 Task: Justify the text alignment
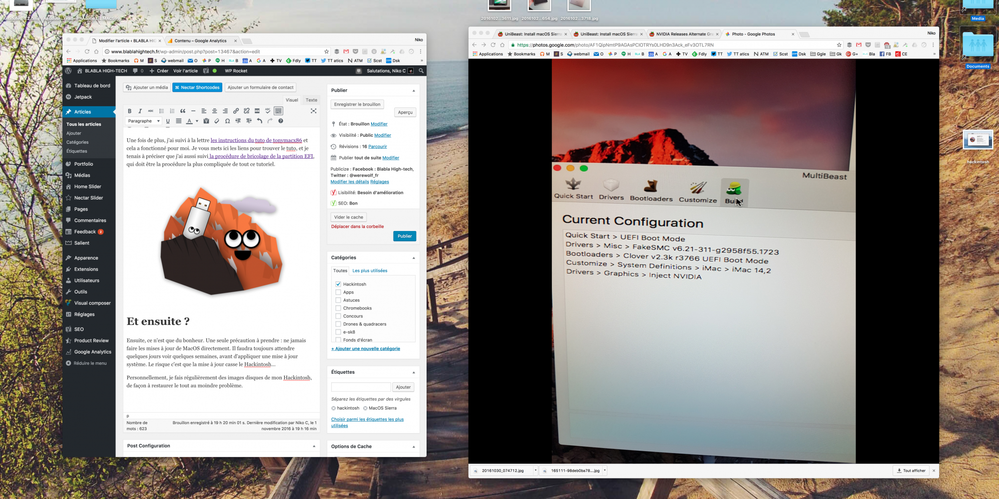click(178, 121)
